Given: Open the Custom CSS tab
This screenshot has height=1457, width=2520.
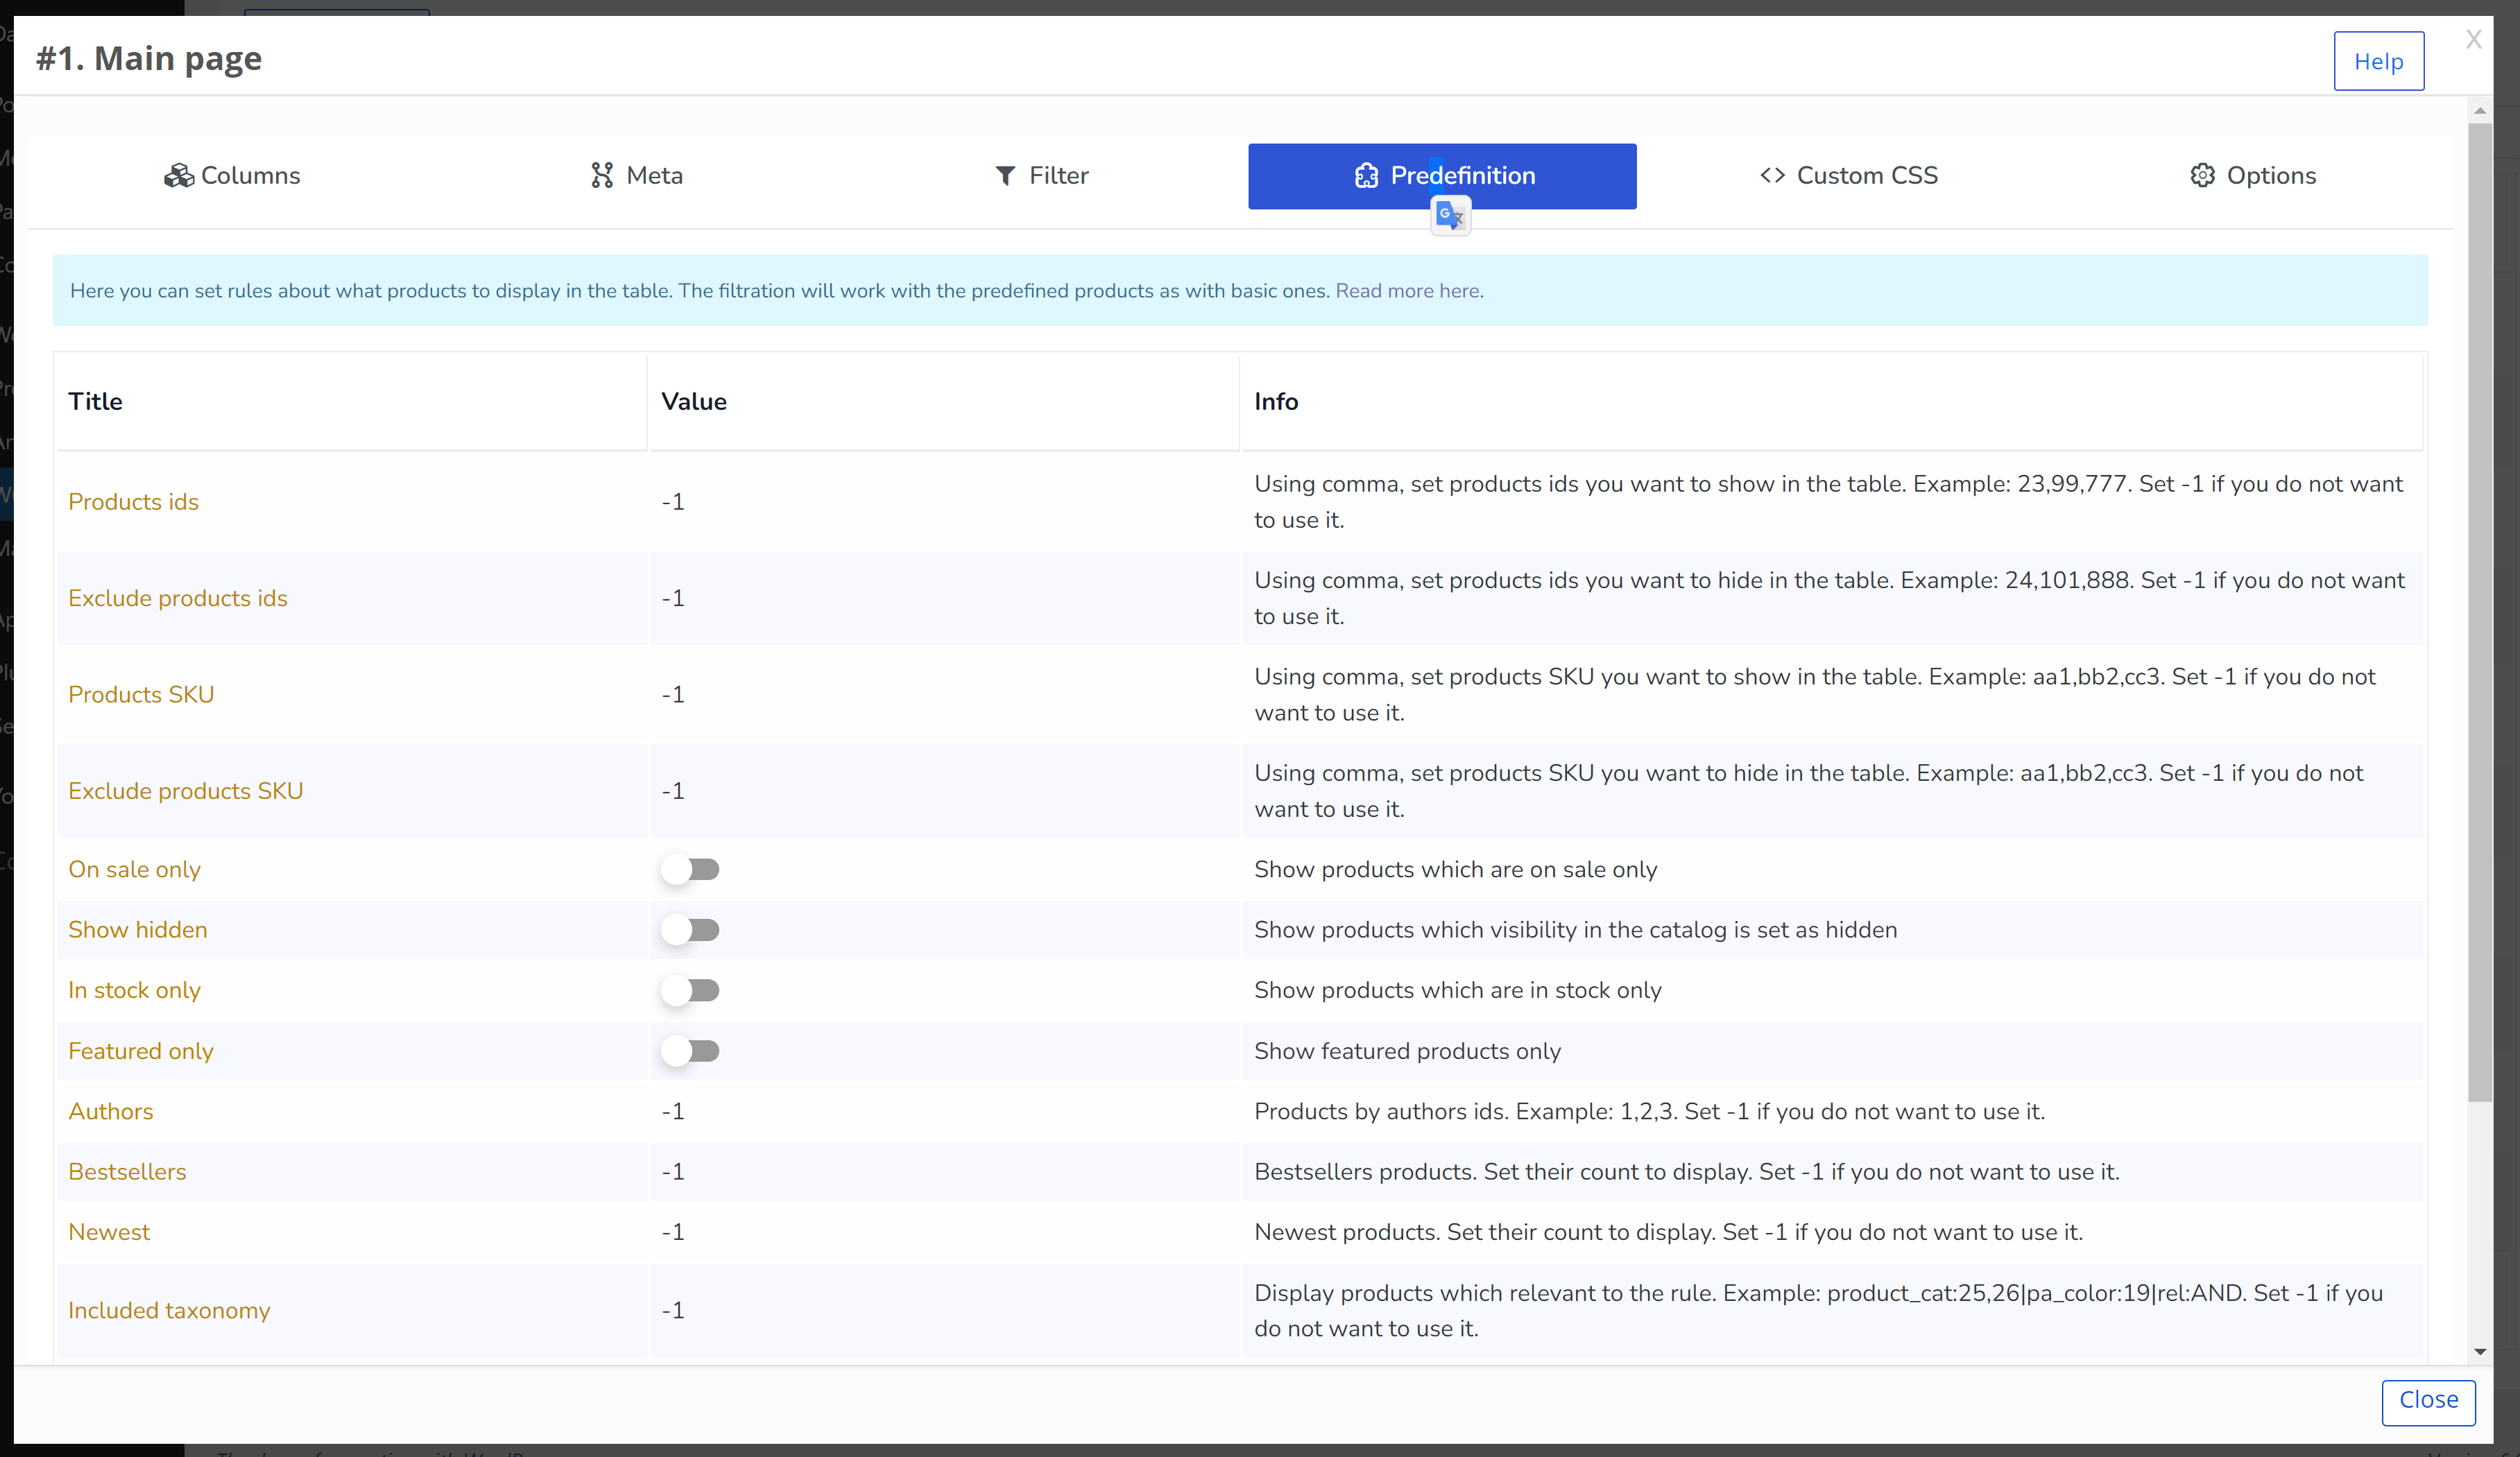Looking at the screenshot, I should [1848, 176].
